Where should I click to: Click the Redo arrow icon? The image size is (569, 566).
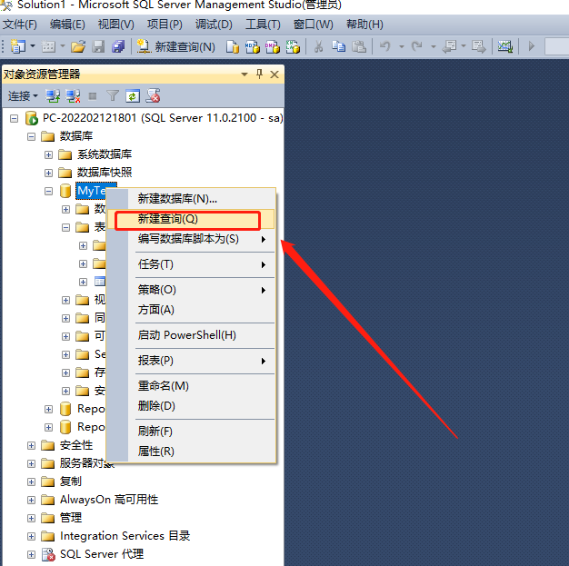416,46
